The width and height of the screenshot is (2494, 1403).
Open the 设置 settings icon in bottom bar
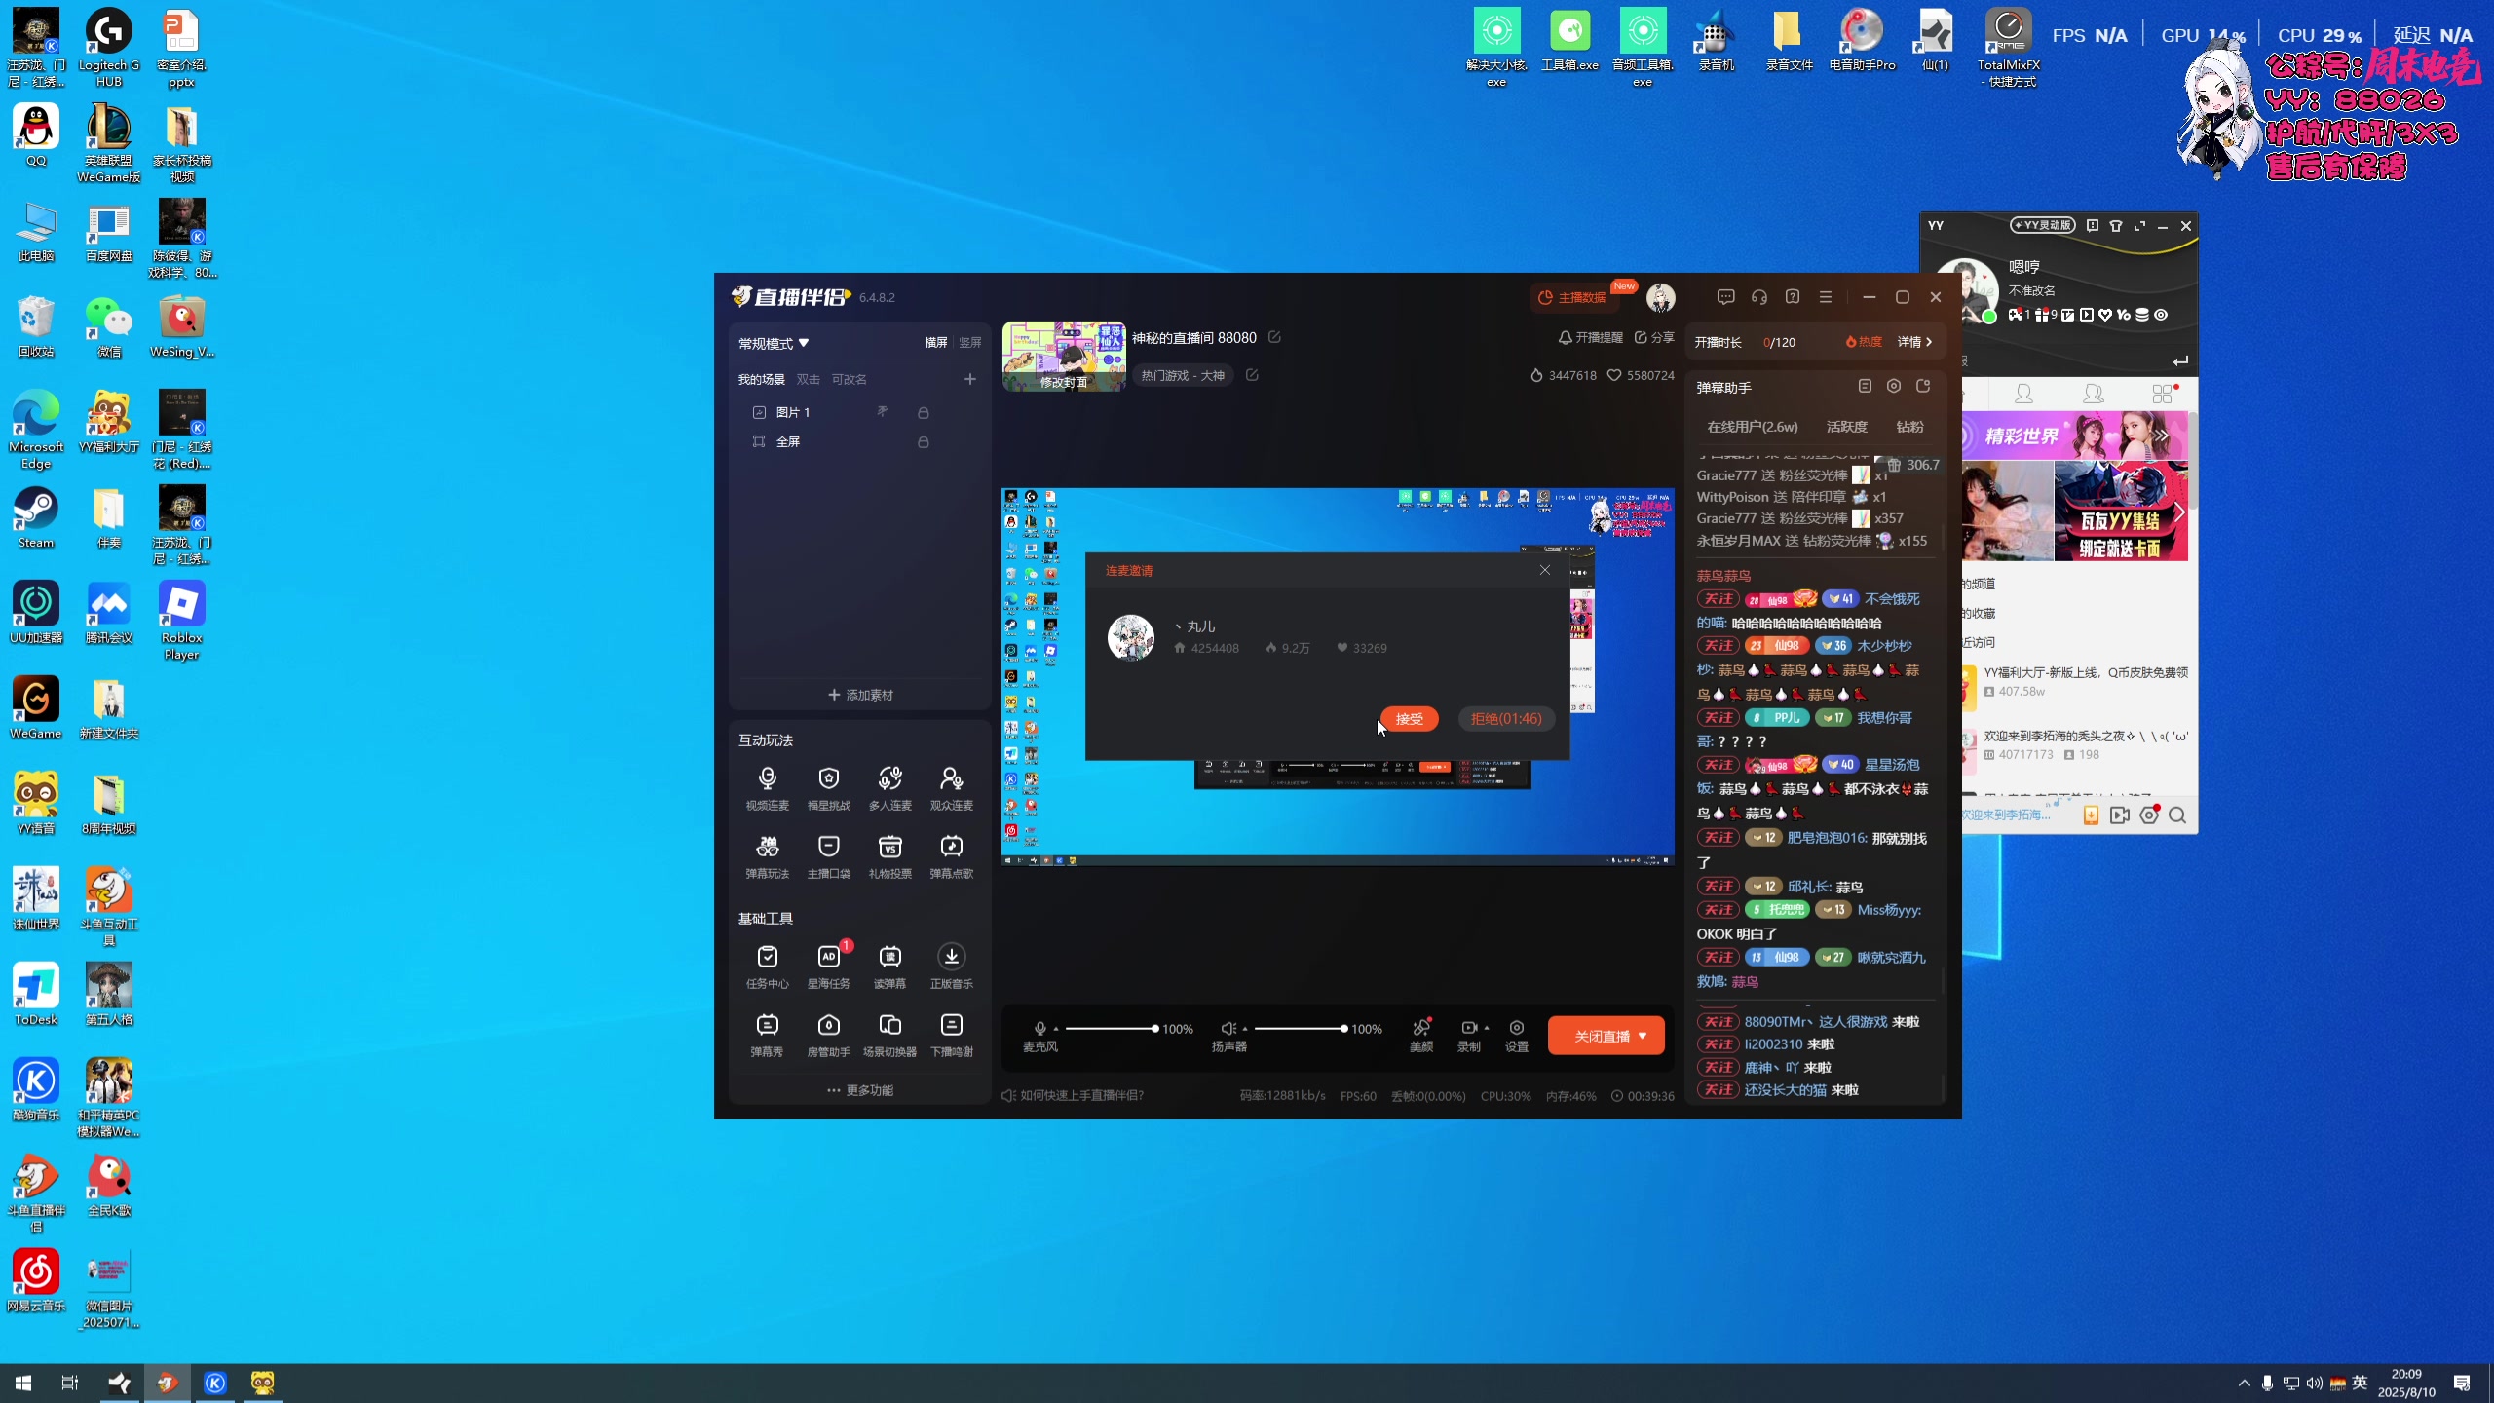click(x=1517, y=1035)
